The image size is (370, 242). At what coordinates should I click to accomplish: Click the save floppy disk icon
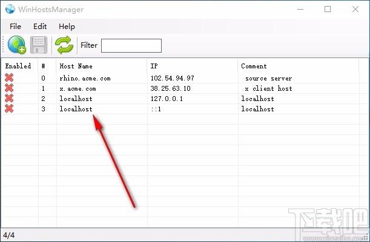39,45
